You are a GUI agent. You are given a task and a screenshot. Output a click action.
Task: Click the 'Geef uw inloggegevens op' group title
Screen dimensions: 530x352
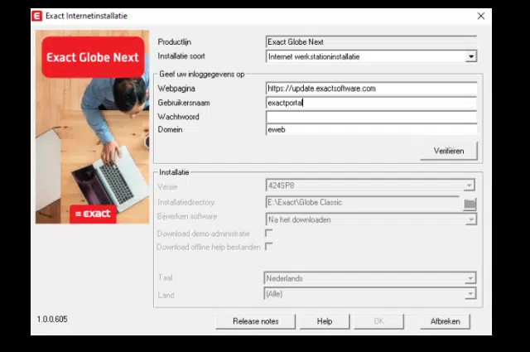tap(202, 74)
